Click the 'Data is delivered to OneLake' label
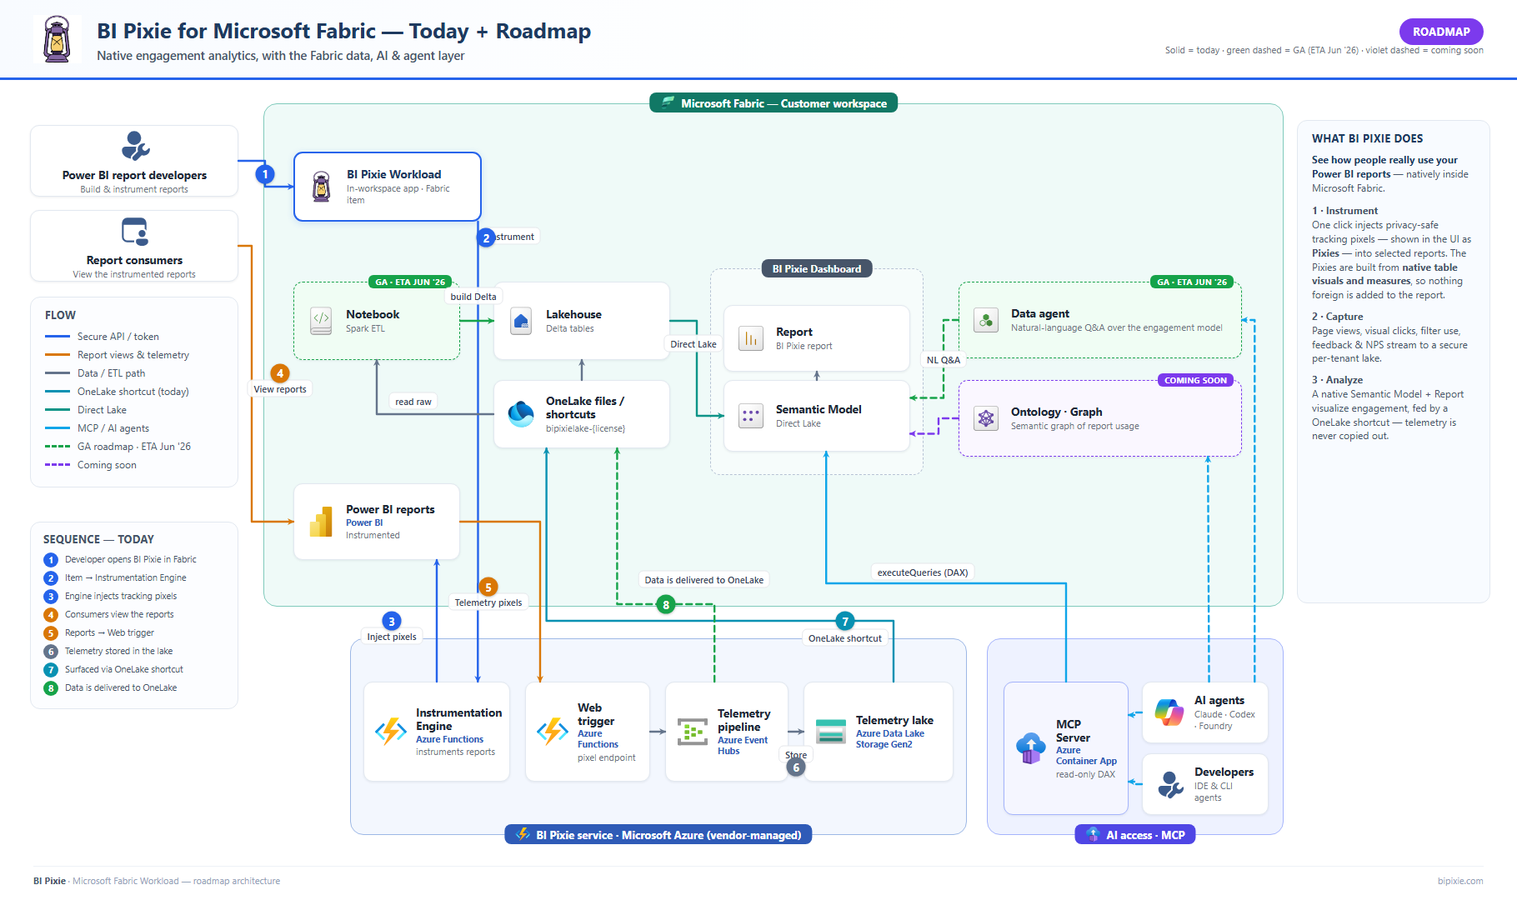Viewport: 1517px width, 900px height. point(704,580)
